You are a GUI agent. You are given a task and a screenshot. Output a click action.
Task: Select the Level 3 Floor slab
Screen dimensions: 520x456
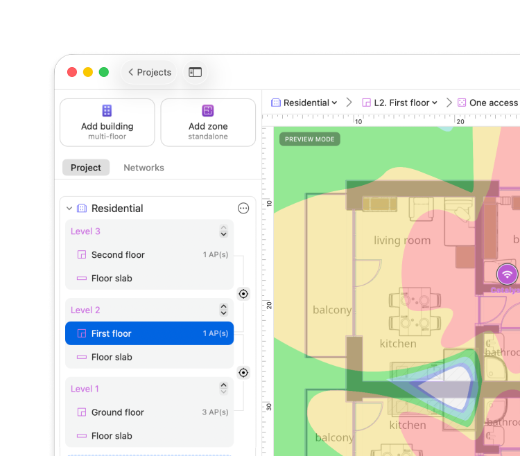coord(149,278)
